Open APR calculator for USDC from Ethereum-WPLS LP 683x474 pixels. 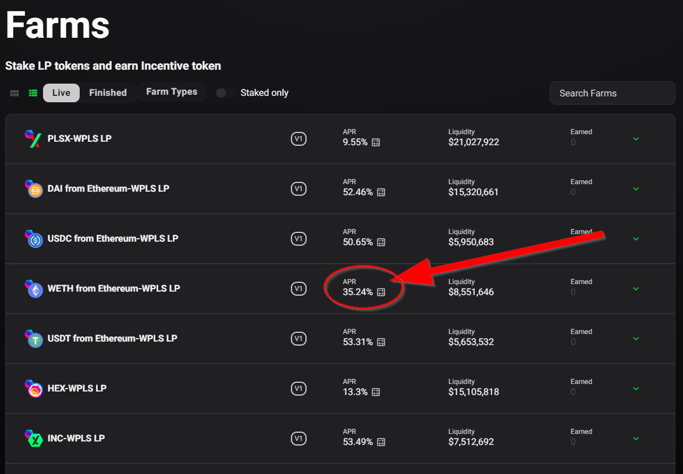pyautogui.click(x=381, y=242)
